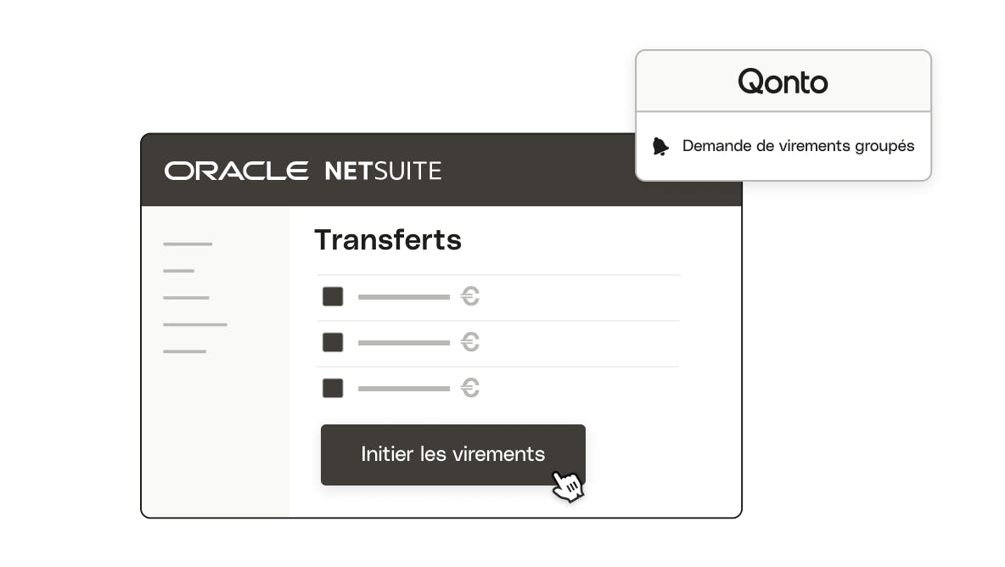Click the Qonto logo in notification card
The width and height of the screenshot is (1005, 567).
pyautogui.click(x=783, y=82)
